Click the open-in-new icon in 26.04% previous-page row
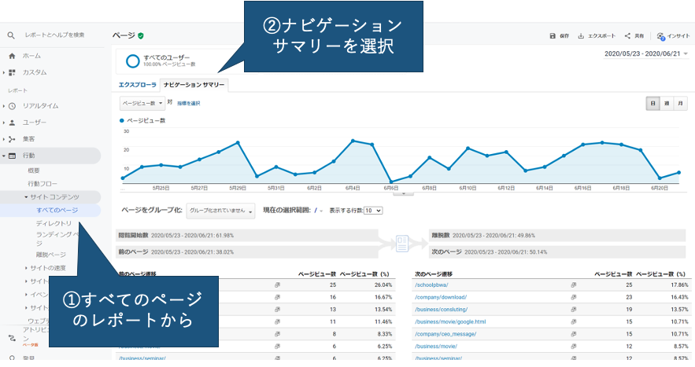 [278, 285]
